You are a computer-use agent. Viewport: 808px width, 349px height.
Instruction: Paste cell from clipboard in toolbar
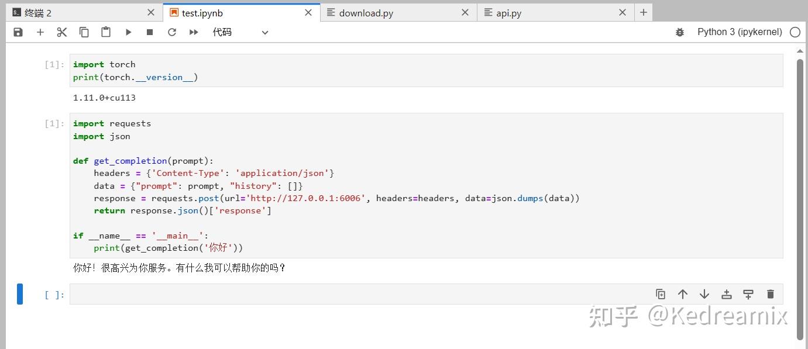(106, 32)
